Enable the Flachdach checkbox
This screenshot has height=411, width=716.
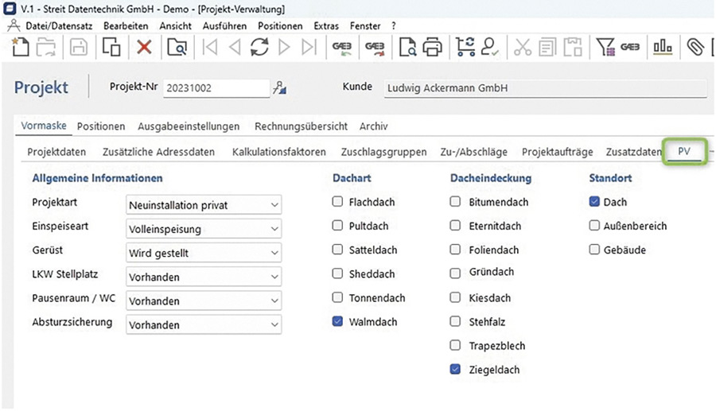coord(338,202)
